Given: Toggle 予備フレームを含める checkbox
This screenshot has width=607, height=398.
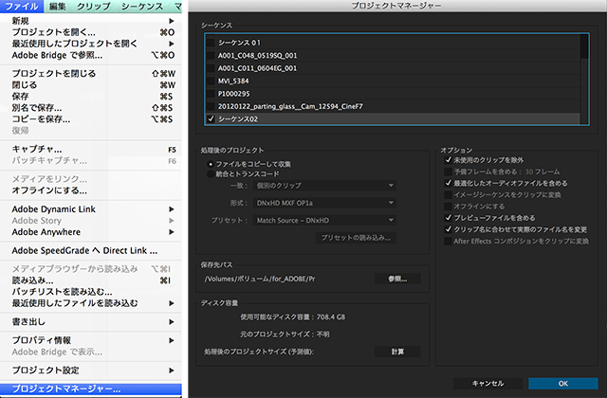Looking at the screenshot, I should (449, 172).
